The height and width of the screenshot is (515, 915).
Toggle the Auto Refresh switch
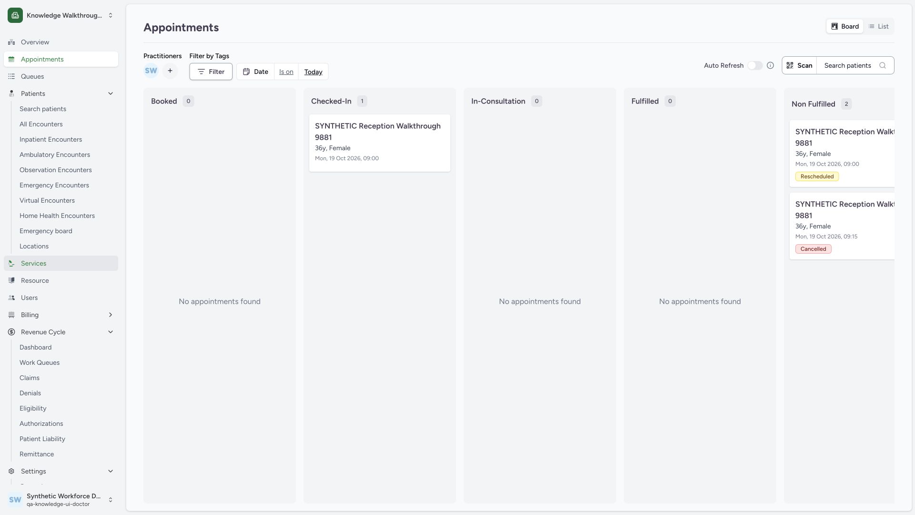click(755, 65)
